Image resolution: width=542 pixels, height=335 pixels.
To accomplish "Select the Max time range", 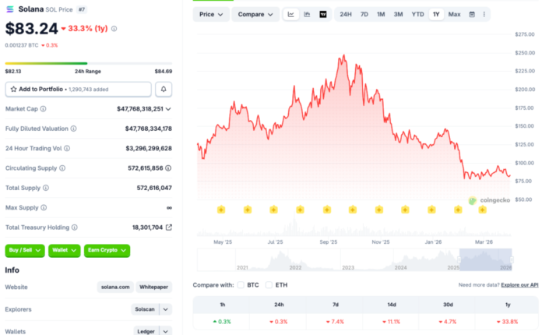I will [x=454, y=14].
